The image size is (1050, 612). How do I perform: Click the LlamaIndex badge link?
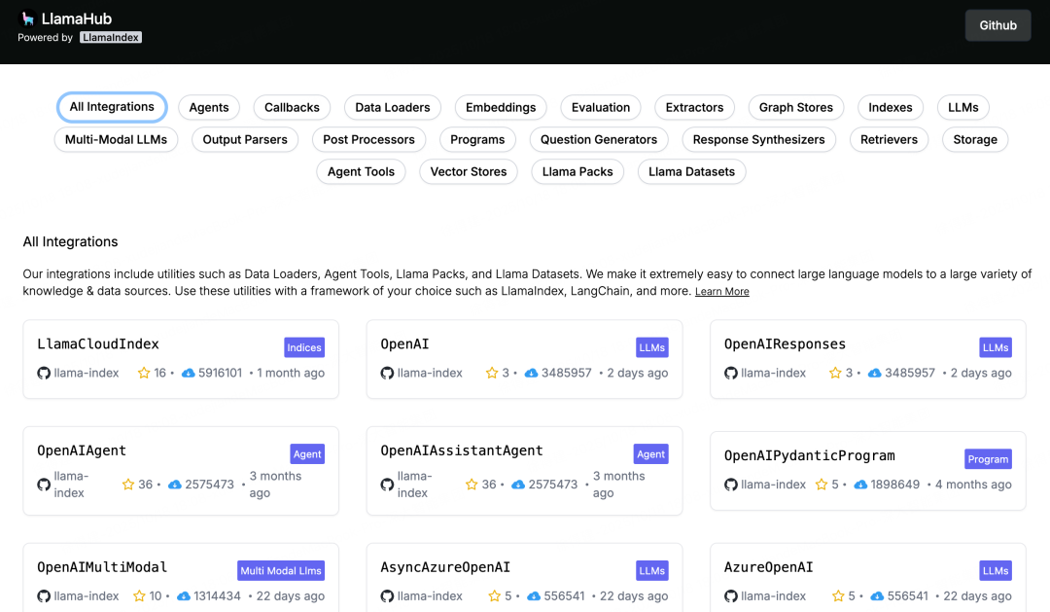(x=111, y=38)
